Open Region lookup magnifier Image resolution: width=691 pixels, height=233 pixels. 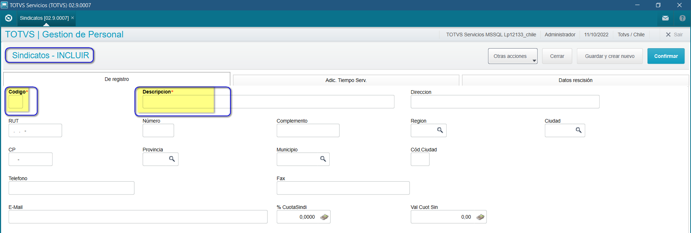440,130
